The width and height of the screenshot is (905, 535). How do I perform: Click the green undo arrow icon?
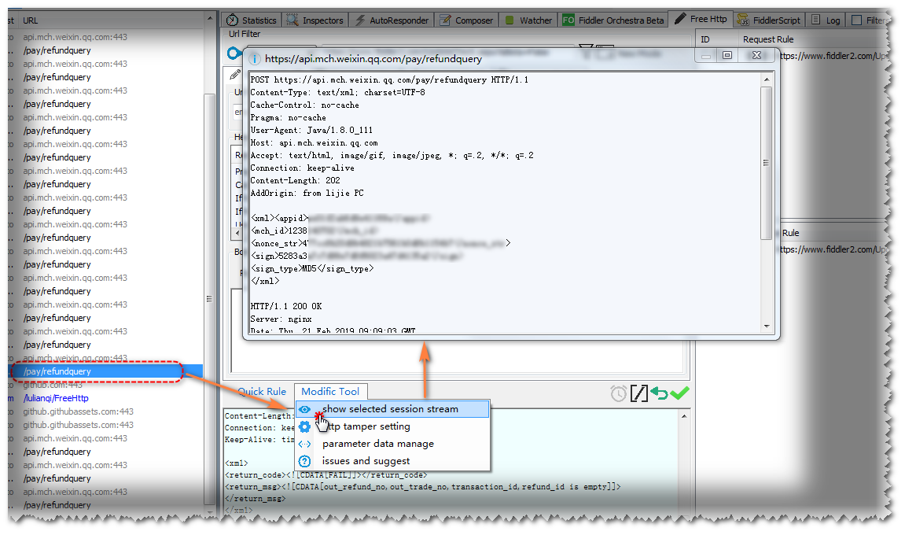coord(659,393)
